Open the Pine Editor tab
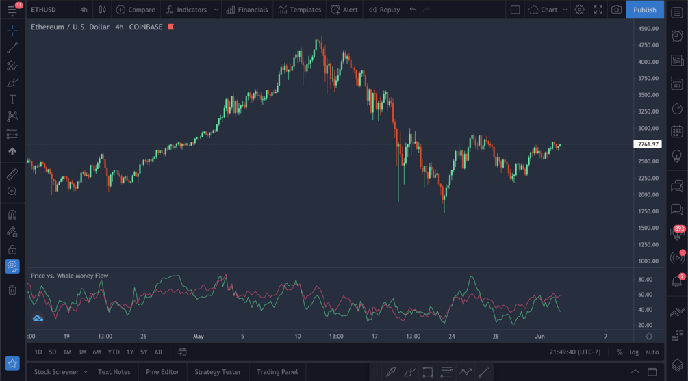Image resolution: width=688 pixels, height=381 pixels. pos(162,372)
